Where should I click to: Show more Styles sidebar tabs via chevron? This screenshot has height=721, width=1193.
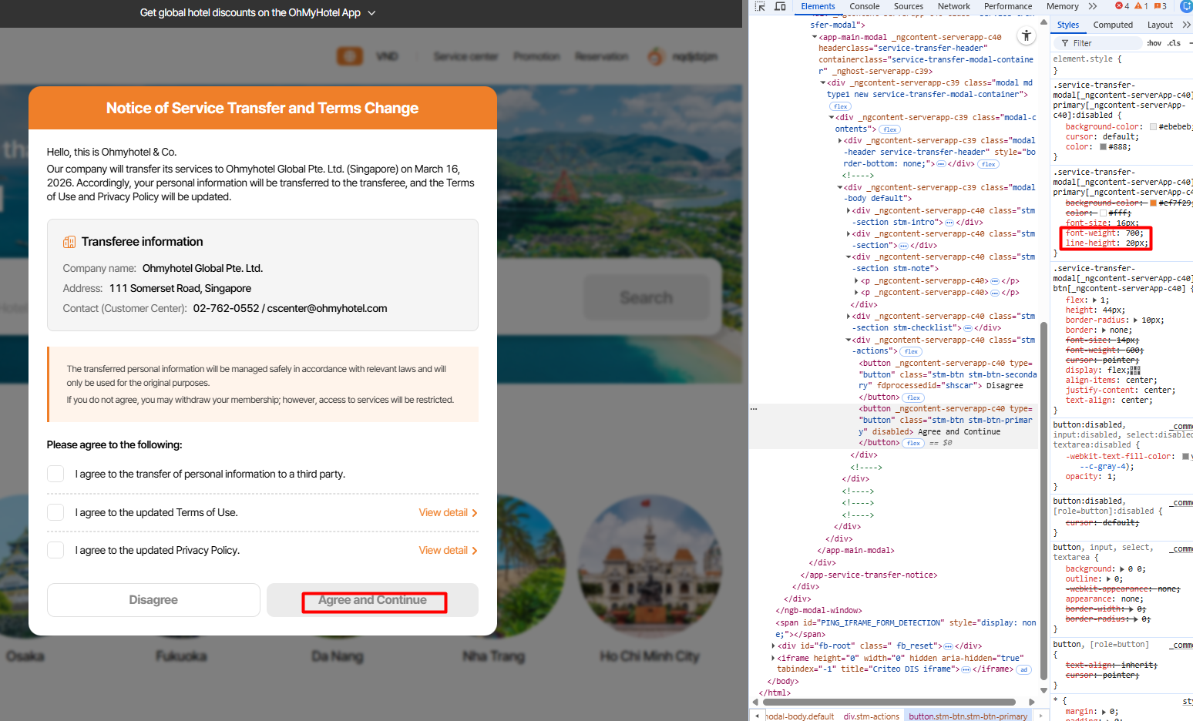click(x=1186, y=25)
